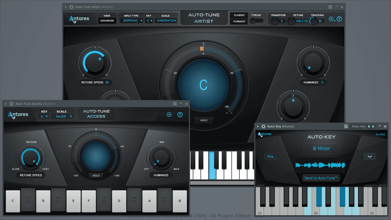Open Auto-Tune Artist preset grid icon
Viewport: 391px width, 220px height.
click(330, 7)
